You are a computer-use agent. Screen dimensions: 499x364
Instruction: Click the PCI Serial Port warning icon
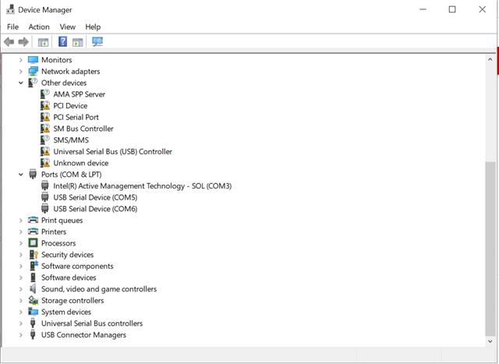coord(45,117)
